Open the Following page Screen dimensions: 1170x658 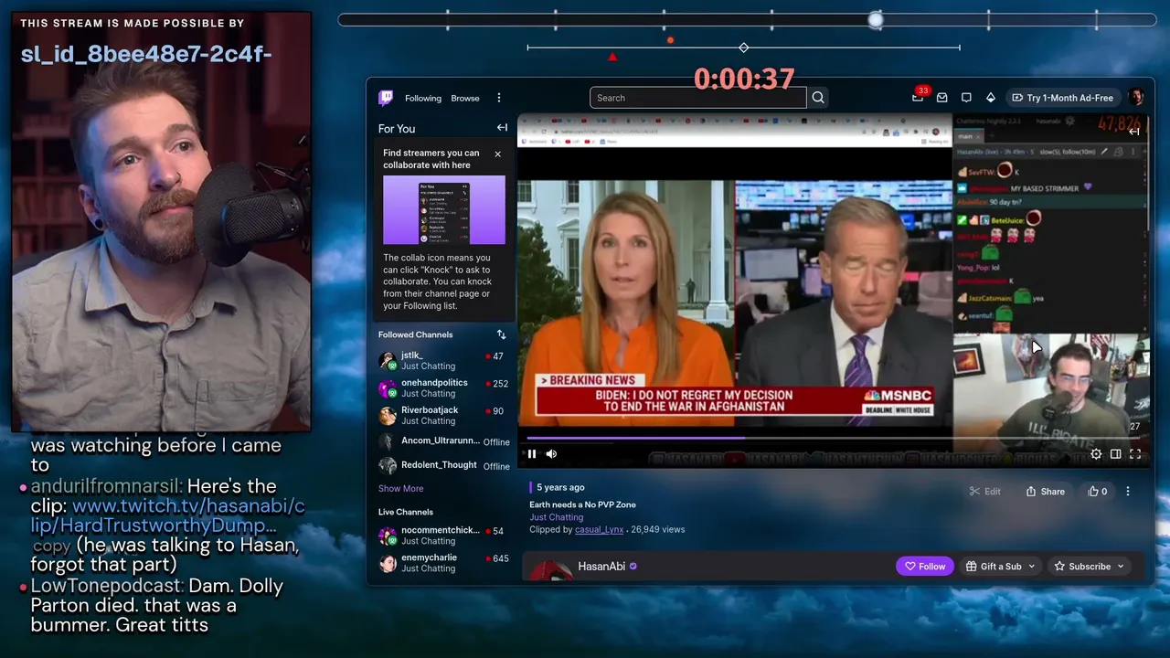[423, 98]
